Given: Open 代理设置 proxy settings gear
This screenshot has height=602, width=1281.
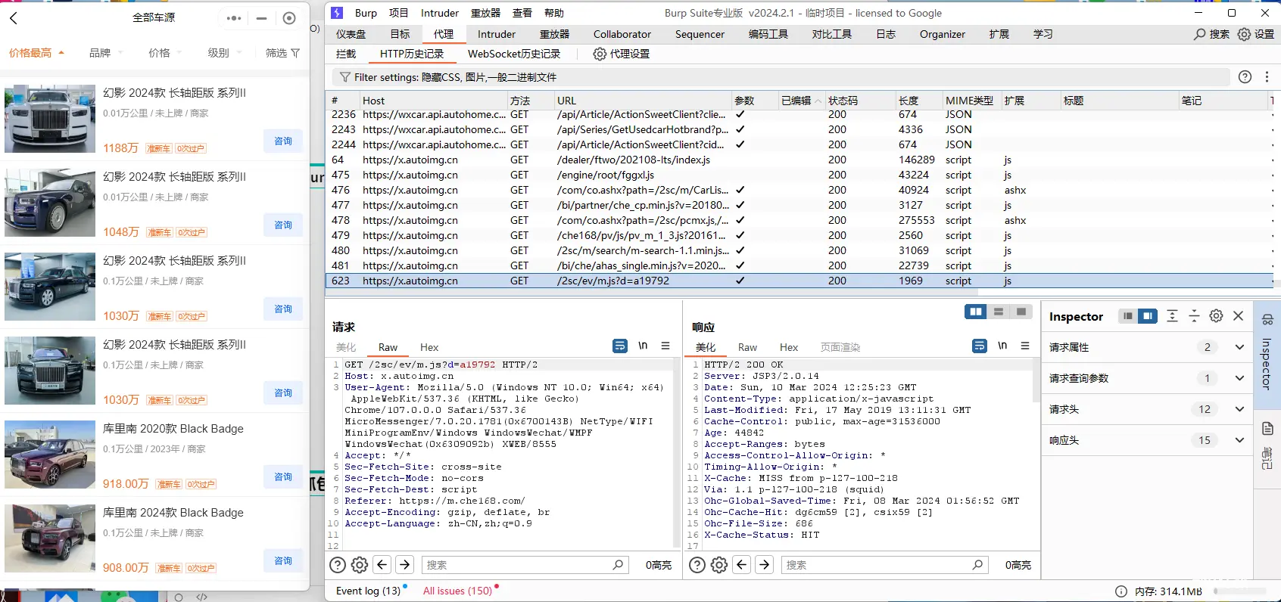Looking at the screenshot, I should tap(621, 54).
